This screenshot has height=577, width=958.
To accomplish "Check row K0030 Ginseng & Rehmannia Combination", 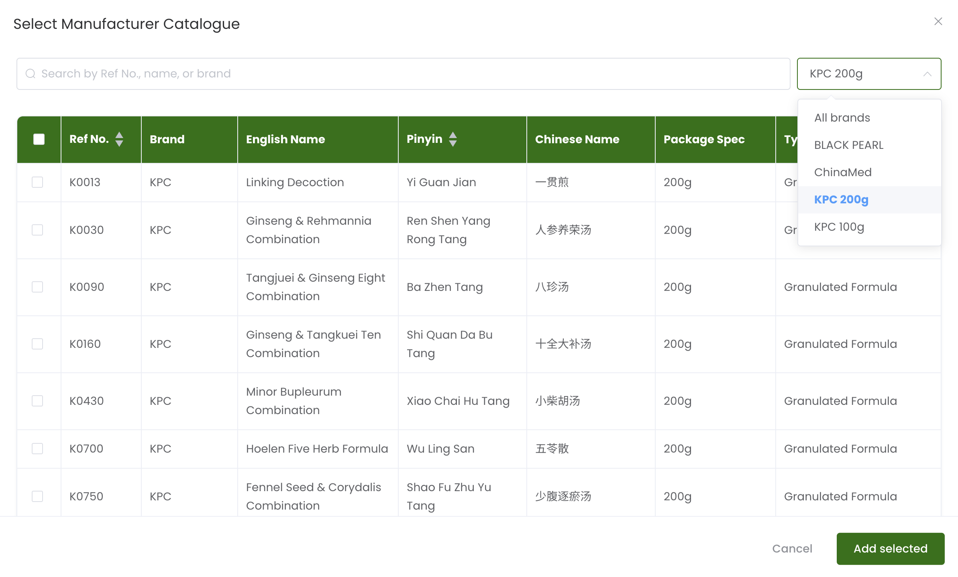I will coord(37,230).
